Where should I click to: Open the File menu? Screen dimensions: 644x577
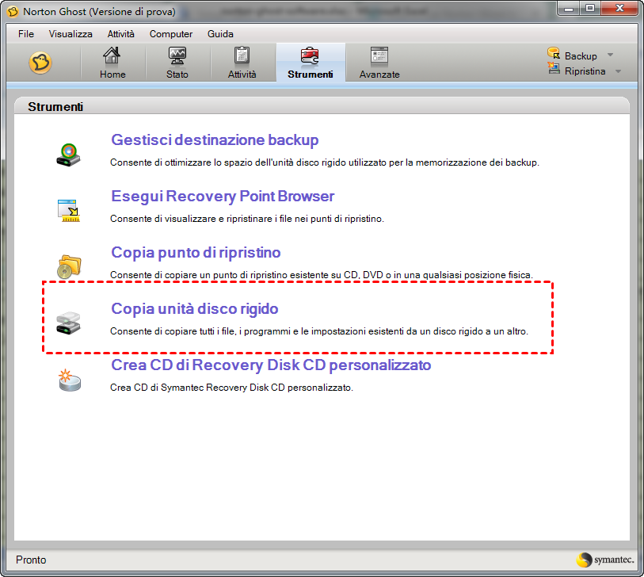pos(26,34)
